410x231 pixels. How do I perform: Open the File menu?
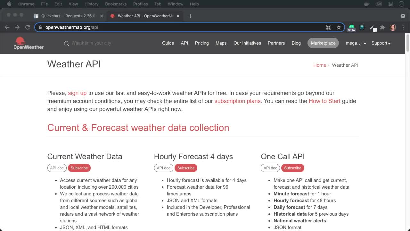tap(45, 4)
